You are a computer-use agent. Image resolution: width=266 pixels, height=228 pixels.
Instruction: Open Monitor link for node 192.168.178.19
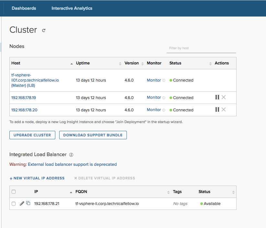point(154,97)
